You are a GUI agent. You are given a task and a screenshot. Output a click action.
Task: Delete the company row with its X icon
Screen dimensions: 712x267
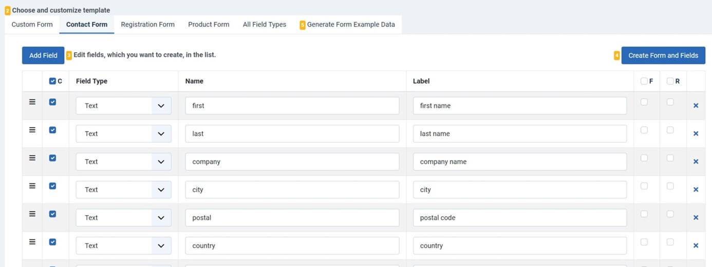(696, 161)
